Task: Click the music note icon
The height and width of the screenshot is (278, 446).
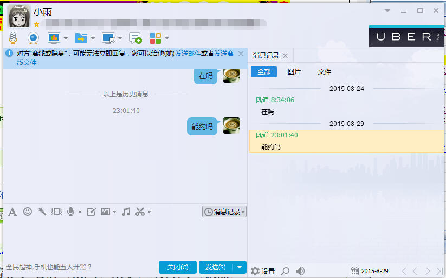Action: [126, 211]
